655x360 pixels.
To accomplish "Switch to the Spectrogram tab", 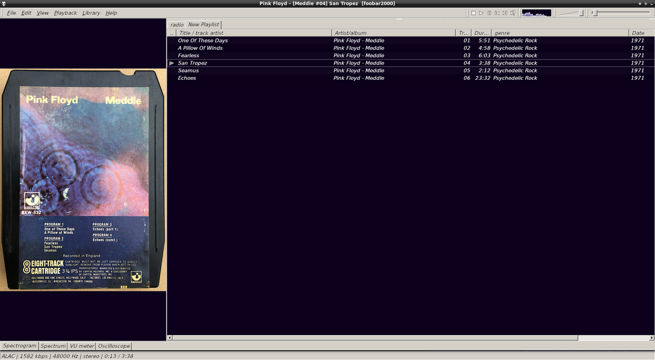I will coord(19,346).
